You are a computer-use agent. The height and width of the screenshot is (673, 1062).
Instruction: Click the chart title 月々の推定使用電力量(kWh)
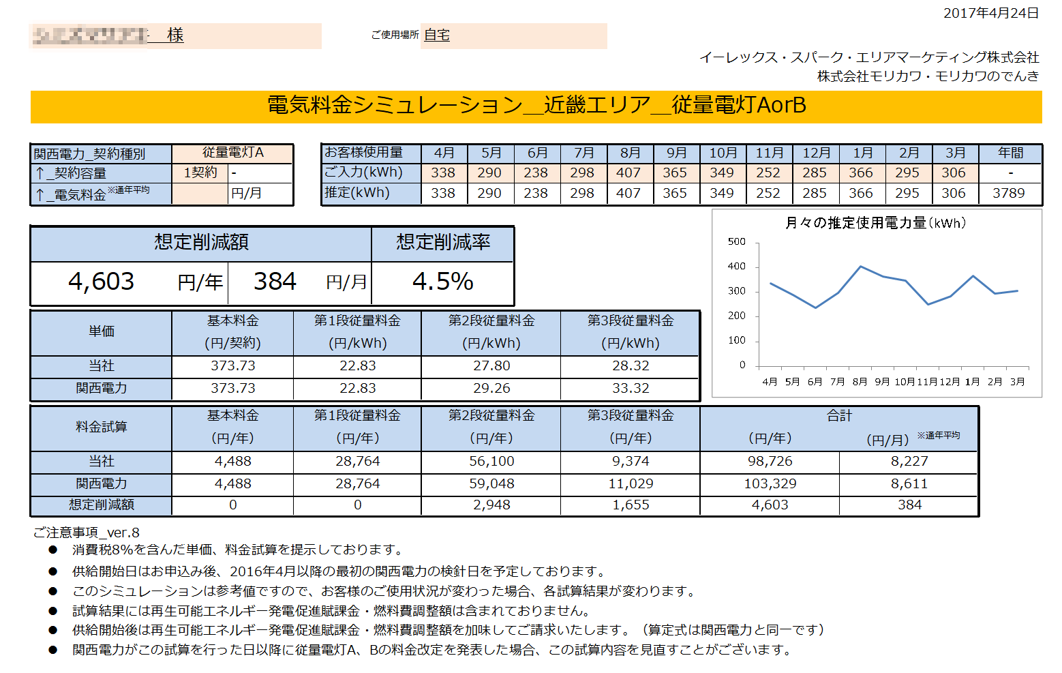pos(876,223)
